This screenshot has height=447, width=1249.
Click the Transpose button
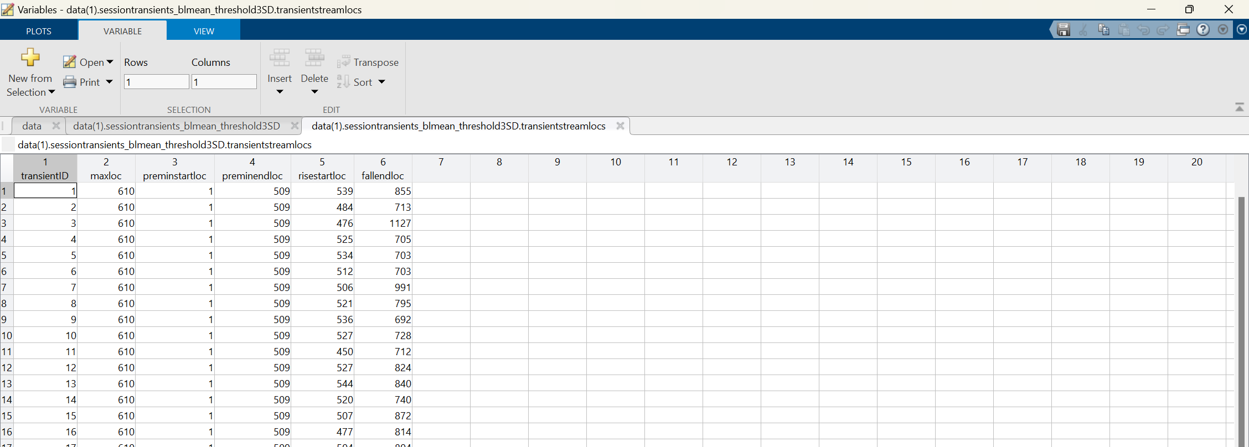368,62
